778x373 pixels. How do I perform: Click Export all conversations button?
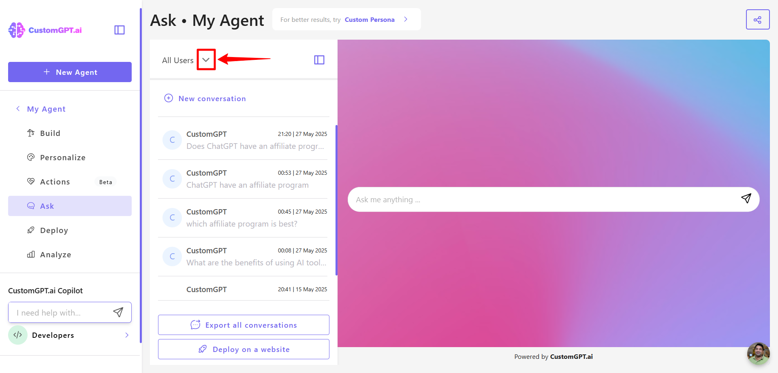coord(244,325)
